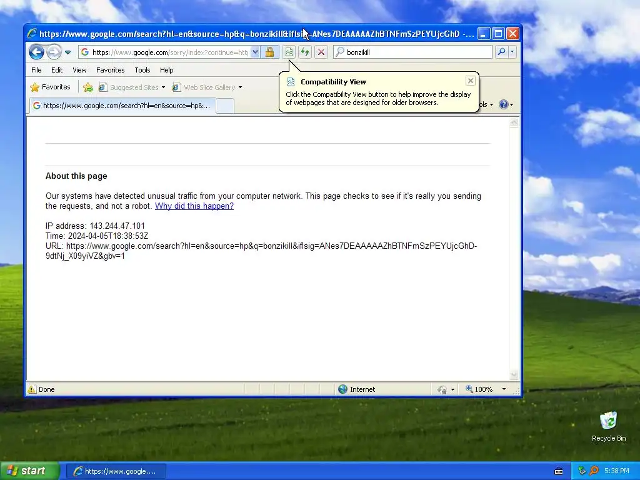The height and width of the screenshot is (480, 640).
Task: Open the search provider dropdown arrow
Action: (512, 52)
